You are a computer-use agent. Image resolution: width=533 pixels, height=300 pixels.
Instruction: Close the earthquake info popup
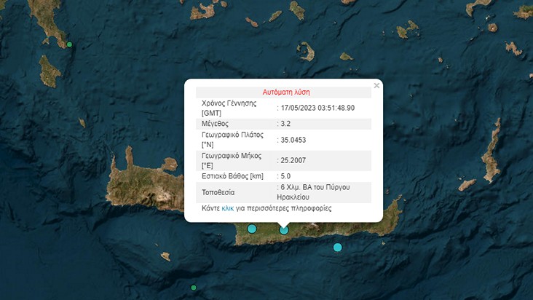pos(376,86)
